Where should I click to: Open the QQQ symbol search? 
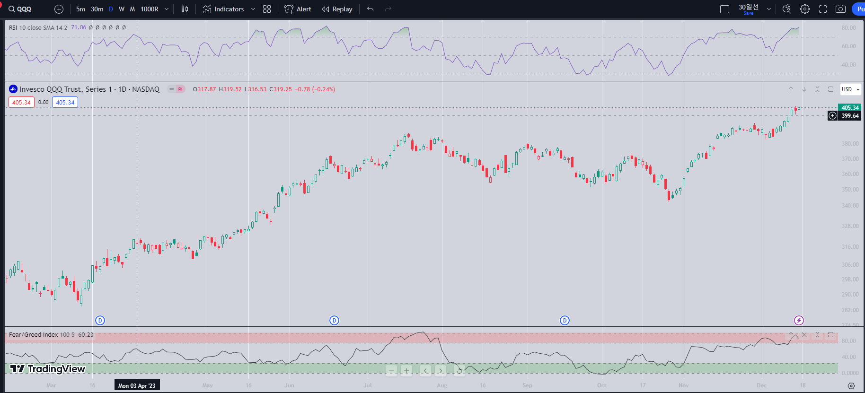(20, 9)
